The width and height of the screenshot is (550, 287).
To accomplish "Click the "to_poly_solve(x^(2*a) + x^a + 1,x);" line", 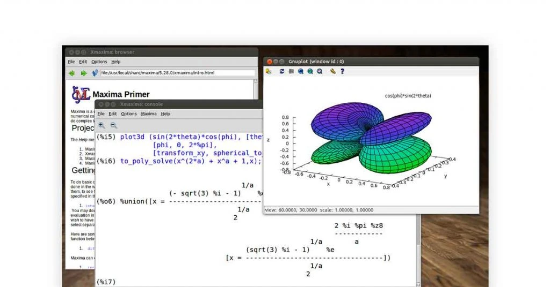I will pyautogui.click(x=191, y=161).
